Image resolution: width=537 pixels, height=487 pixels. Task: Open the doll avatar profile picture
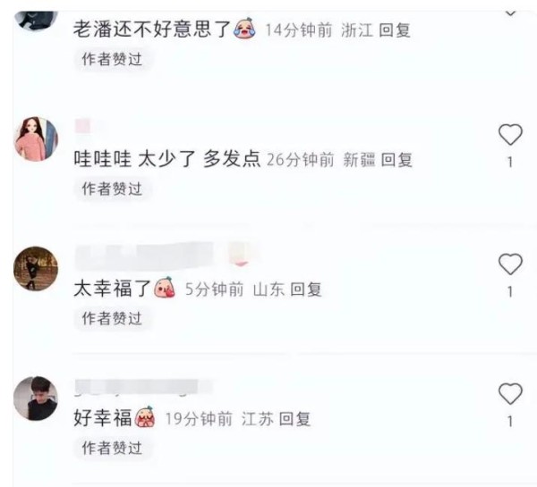tap(36, 139)
